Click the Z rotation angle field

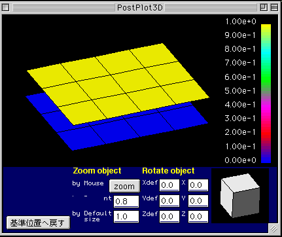198,217
